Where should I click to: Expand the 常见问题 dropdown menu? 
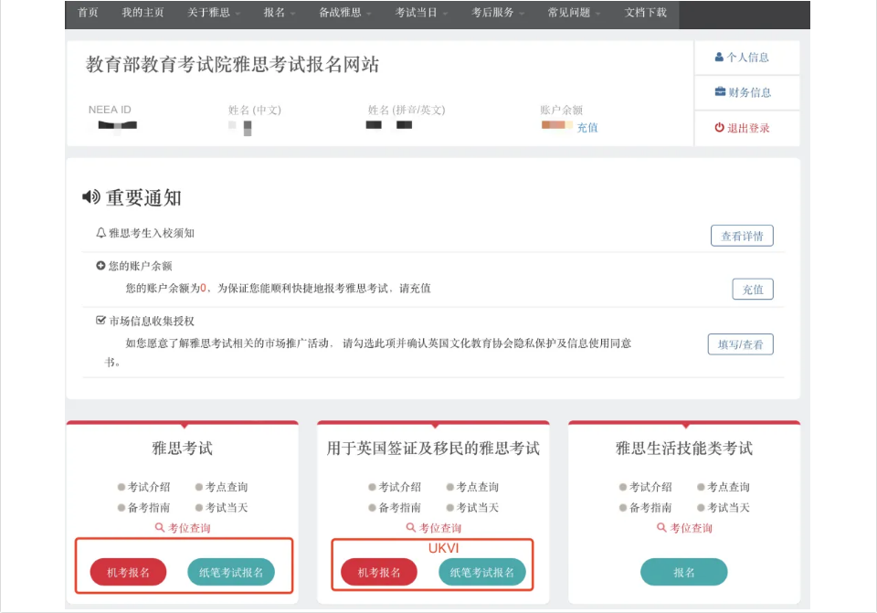(574, 12)
